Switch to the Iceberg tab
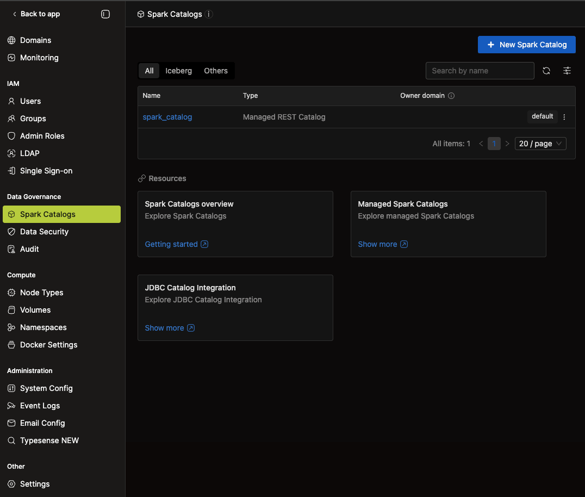 pos(178,71)
